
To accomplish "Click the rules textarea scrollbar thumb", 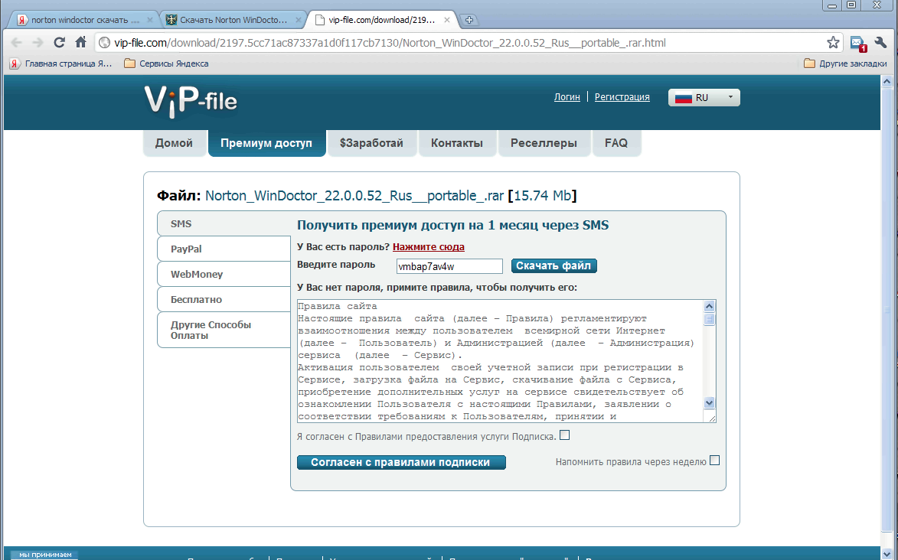I will pyautogui.click(x=709, y=320).
